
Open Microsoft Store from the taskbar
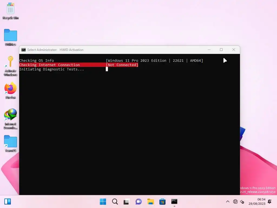point(162,201)
